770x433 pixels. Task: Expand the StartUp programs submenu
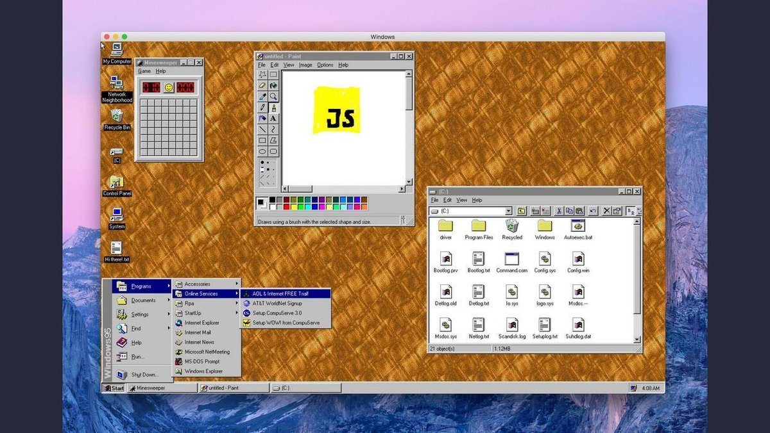click(206, 313)
